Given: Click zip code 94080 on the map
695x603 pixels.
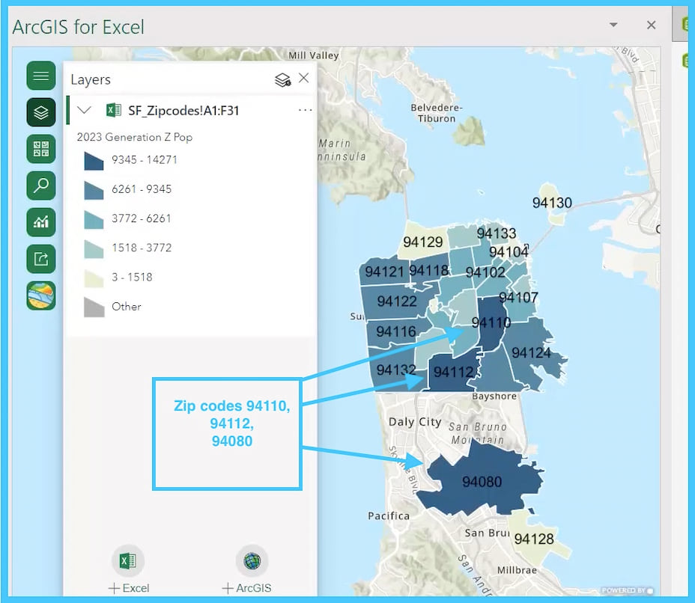Looking at the screenshot, I should pyautogui.click(x=483, y=482).
